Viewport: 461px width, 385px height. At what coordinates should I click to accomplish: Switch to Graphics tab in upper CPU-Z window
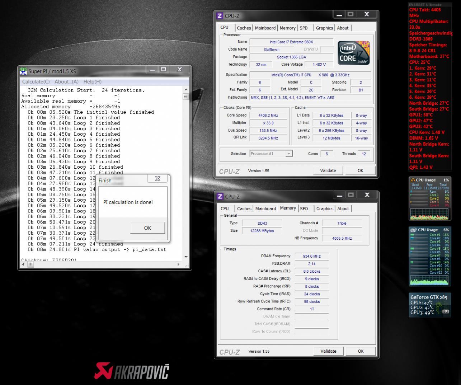[x=324, y=28]
